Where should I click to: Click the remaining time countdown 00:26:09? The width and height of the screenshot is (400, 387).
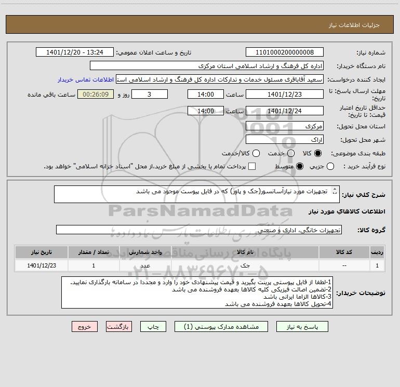(96, 94)
